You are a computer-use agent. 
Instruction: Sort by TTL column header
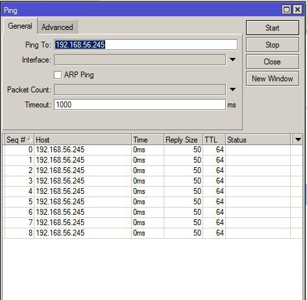(214, 140)
